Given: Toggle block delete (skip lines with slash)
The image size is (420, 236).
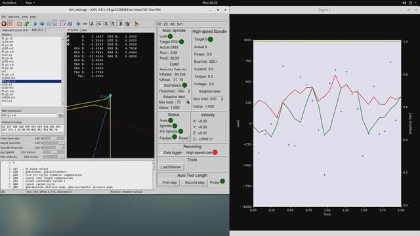Looking at the screenshot, I should click(63, 24).
